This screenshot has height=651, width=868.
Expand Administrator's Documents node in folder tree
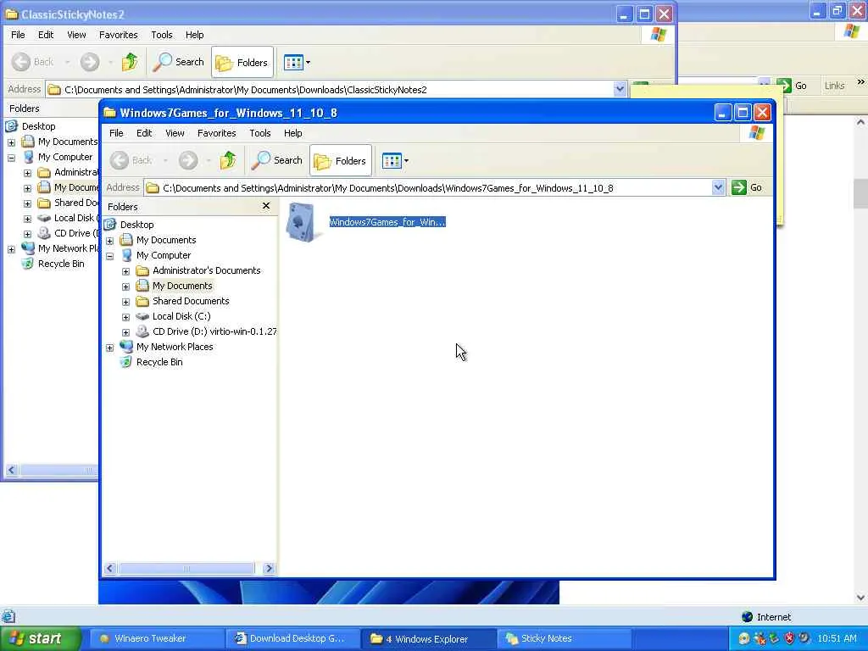(x=125, y=271)
